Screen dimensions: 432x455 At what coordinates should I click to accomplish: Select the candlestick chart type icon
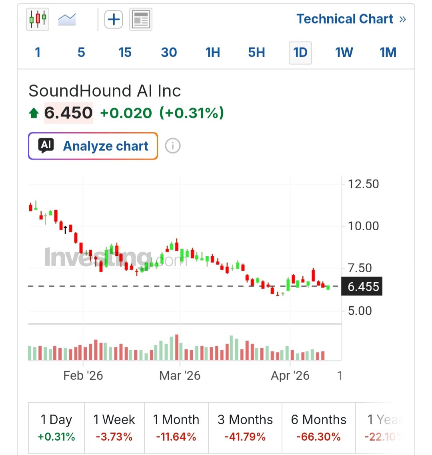[37, 19]
